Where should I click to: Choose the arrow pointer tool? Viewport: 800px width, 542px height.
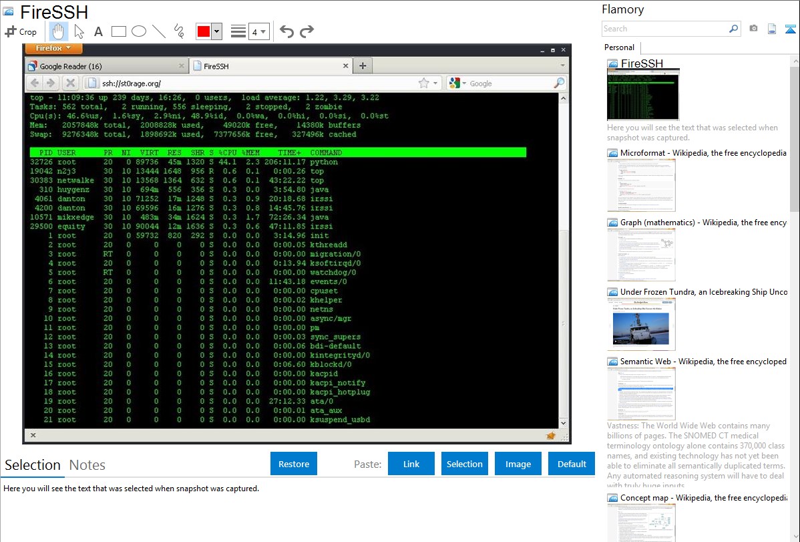79,31
